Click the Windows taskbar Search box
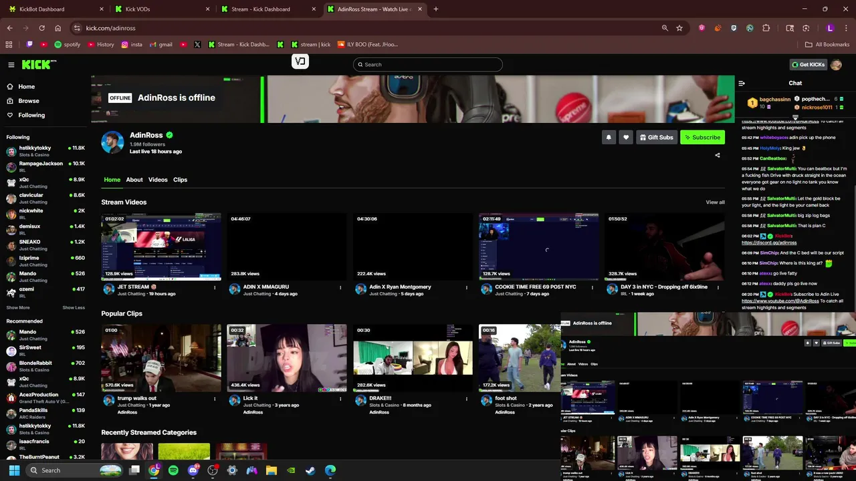 point(74,470)
